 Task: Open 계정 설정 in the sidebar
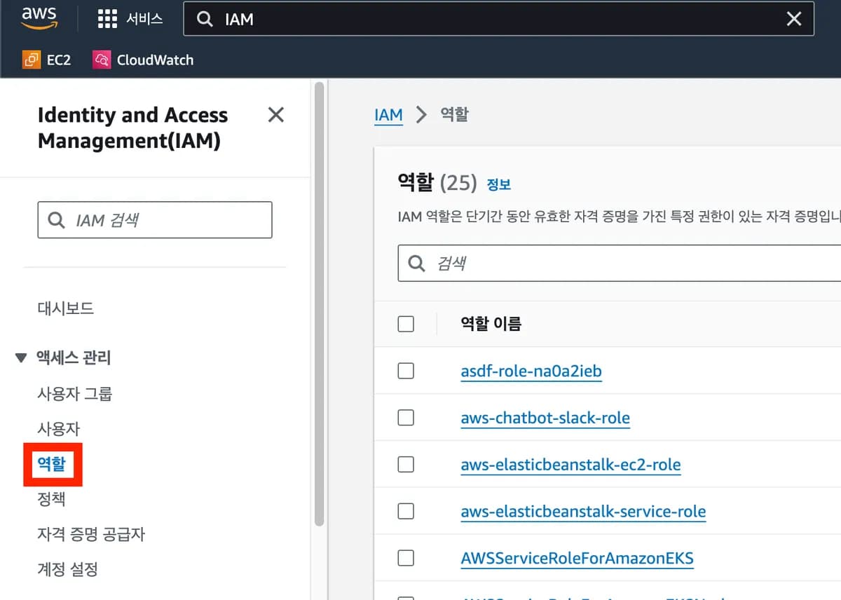(67, 569)
